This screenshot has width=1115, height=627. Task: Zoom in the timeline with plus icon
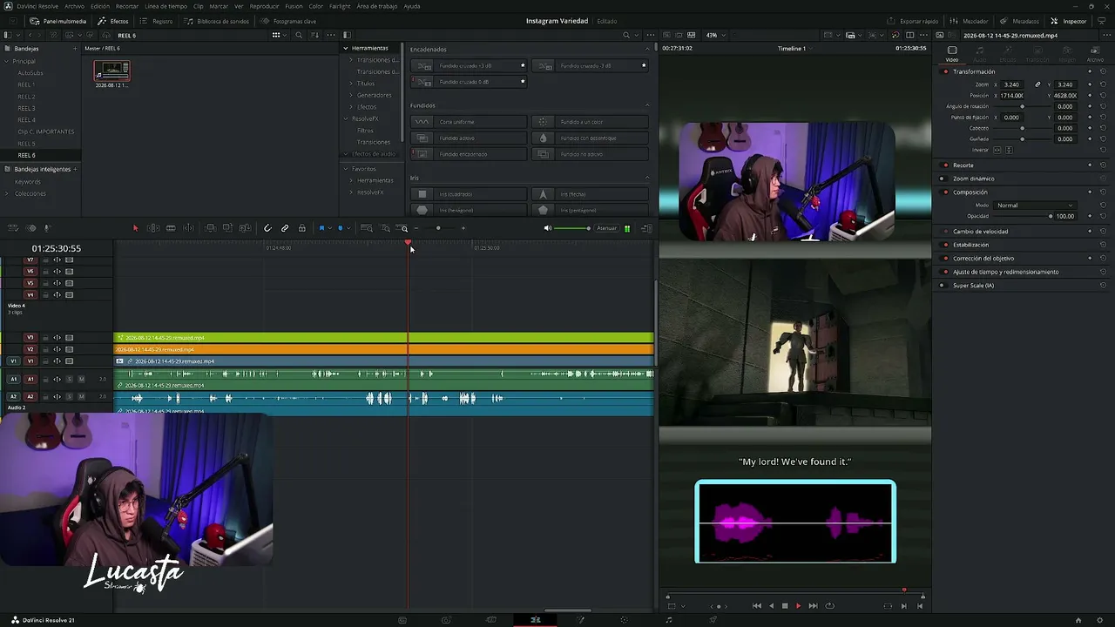(463, 228)
